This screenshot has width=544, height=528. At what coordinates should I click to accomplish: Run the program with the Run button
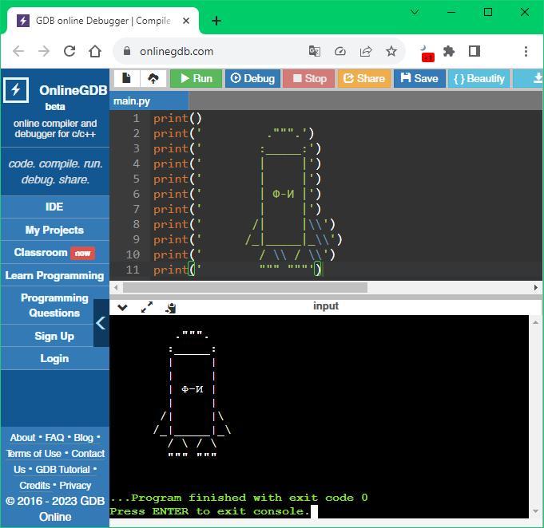pos(196,78)
